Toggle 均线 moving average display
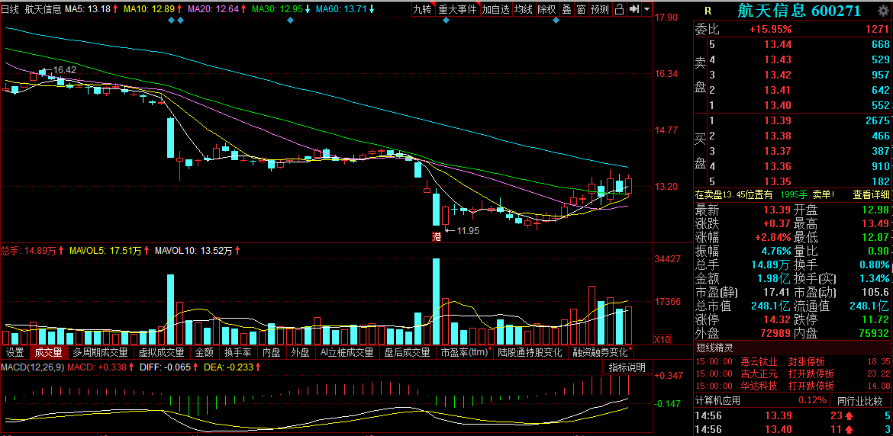 (523, 9)
